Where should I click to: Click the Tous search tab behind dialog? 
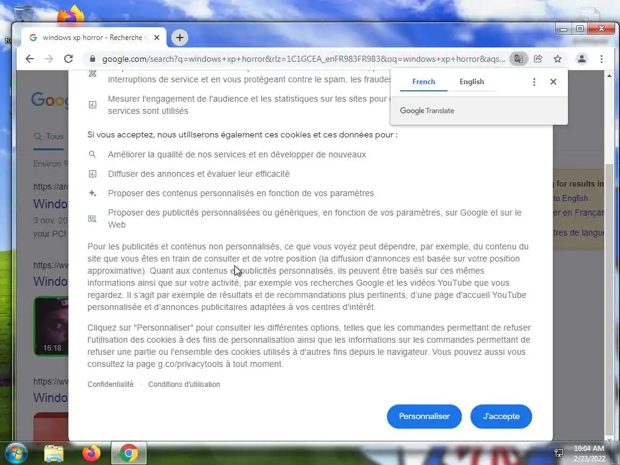[x=48, y=136]
